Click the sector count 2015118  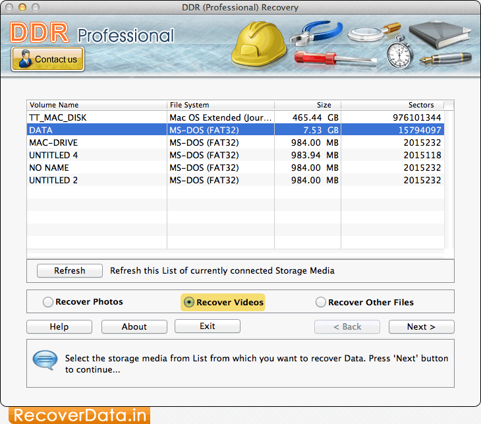(422, 155)
